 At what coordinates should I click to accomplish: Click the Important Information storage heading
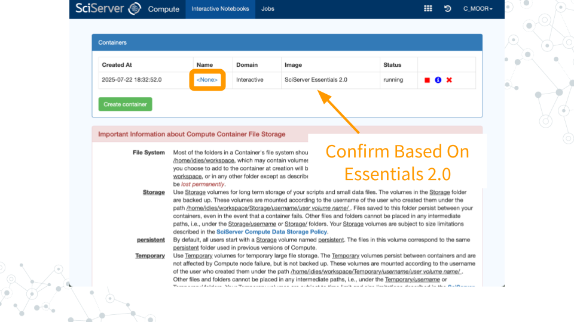[x=192, y=134]
